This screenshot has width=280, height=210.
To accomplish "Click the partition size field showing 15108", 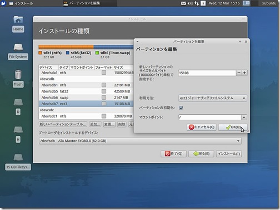I will pyautogui.click(x=207, y=73).
